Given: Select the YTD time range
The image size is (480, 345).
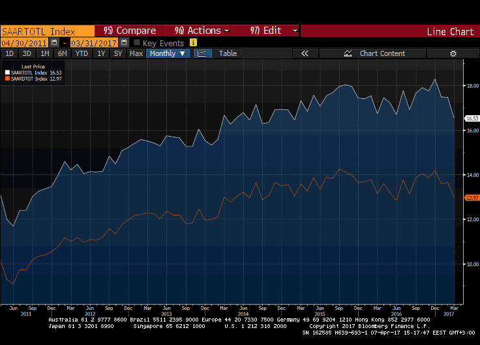Looking at the screenshot, I should click(82, 53).
